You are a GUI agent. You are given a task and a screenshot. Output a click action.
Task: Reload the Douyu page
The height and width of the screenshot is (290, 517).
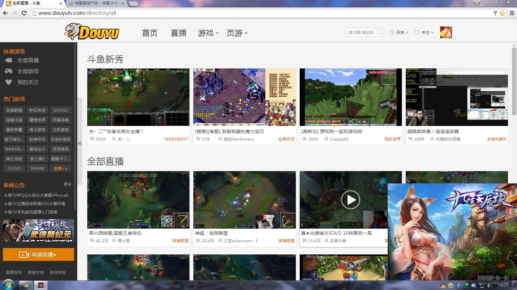coord(24,13)
